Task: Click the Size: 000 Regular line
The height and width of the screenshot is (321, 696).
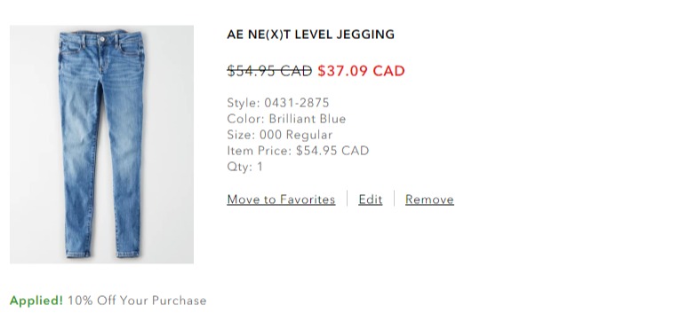Action: (x=280, y=135)
